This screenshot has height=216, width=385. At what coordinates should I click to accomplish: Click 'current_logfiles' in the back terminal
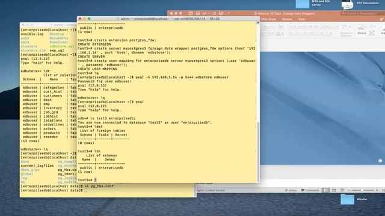click(37, 166)
